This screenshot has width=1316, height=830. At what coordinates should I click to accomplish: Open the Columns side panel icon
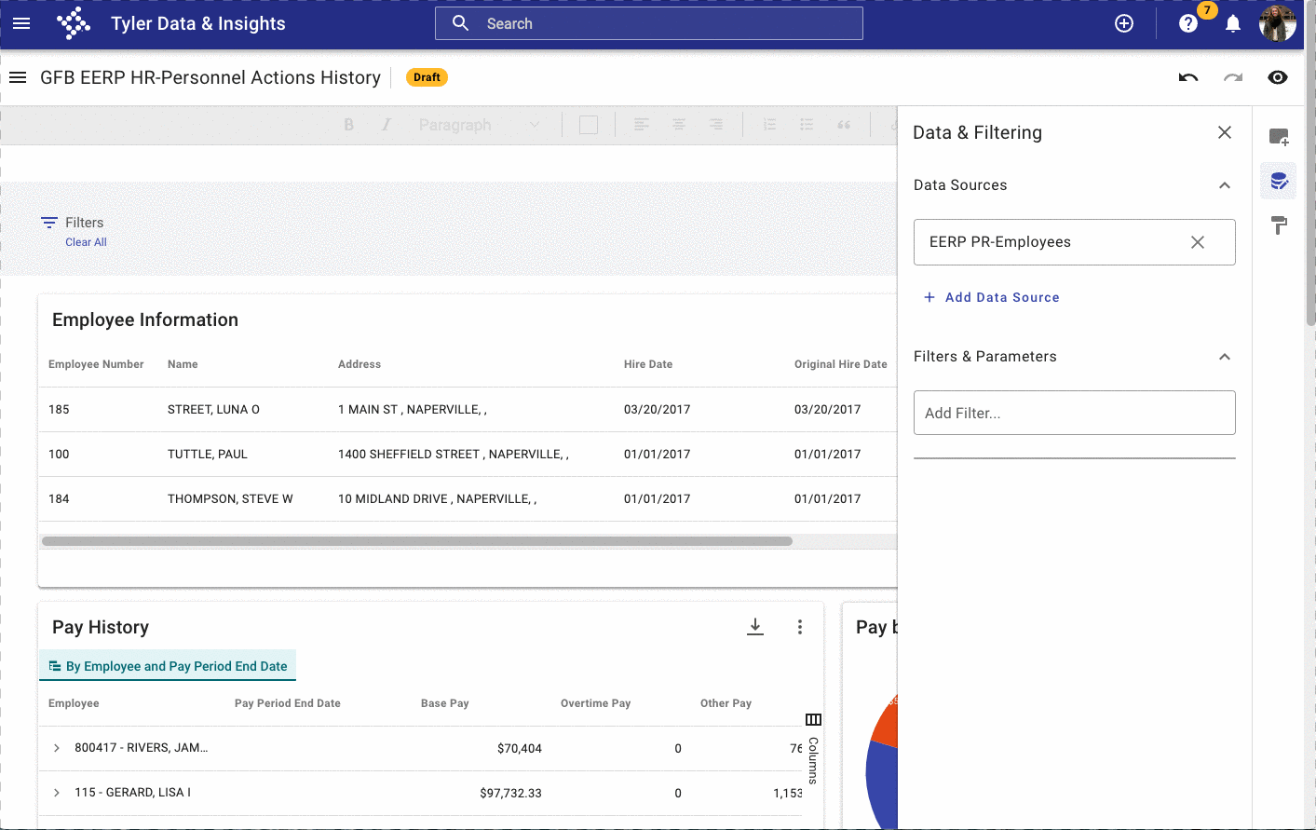(813, 719)
